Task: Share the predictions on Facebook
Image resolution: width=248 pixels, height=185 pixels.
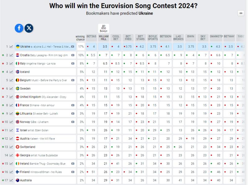Action: pos(18,28)
